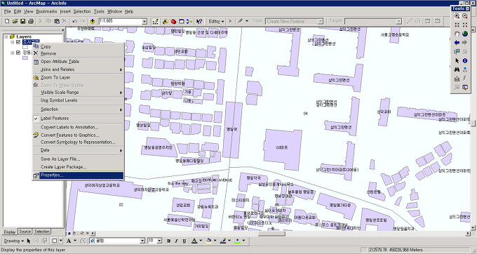Open the red ArcToolbox icon
Screen dimensions: 477x254
tap(173, 21)
